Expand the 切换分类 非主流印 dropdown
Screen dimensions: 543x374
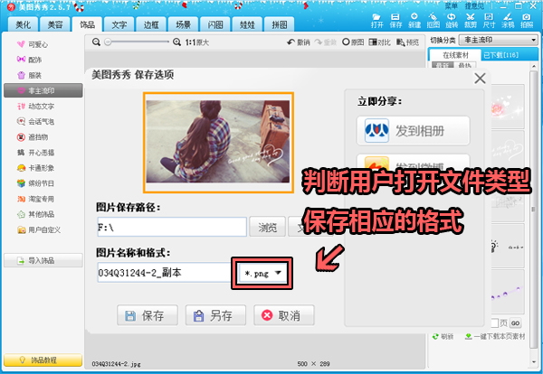click(499, 40)
